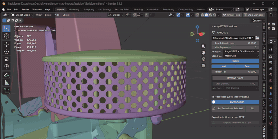Switch perspective/orthographic grid icon
The image size is (278, 139).
tap(203, 65)
